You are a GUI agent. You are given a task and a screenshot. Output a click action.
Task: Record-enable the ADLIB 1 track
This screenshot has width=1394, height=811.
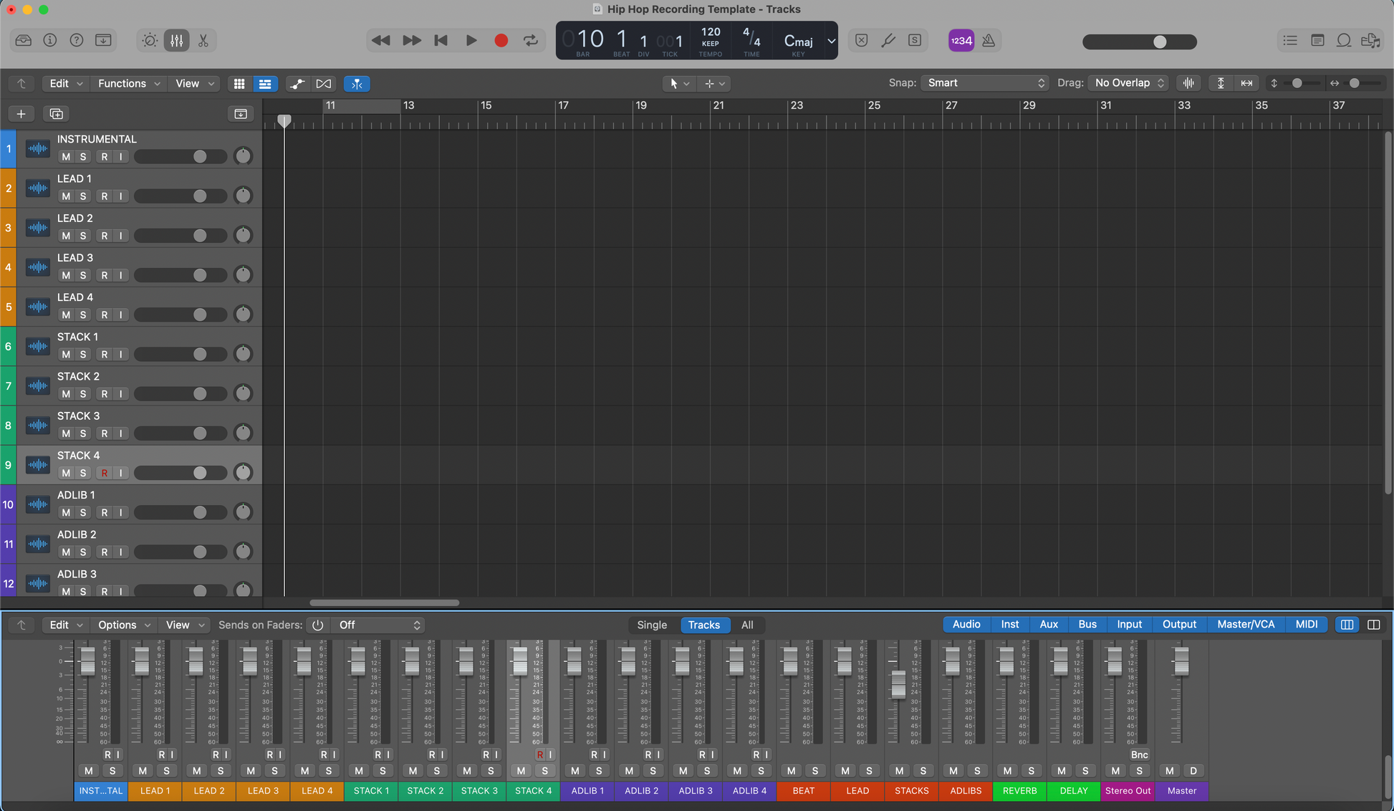point(105,513)
